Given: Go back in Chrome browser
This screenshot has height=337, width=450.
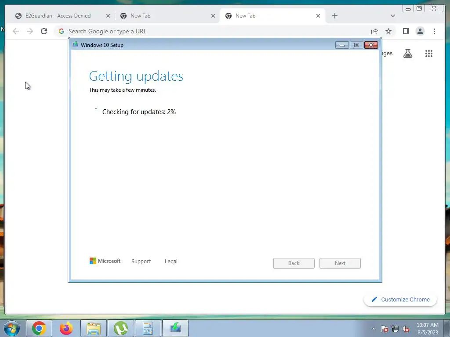Looking at the screenshot, I should [16, 31].
